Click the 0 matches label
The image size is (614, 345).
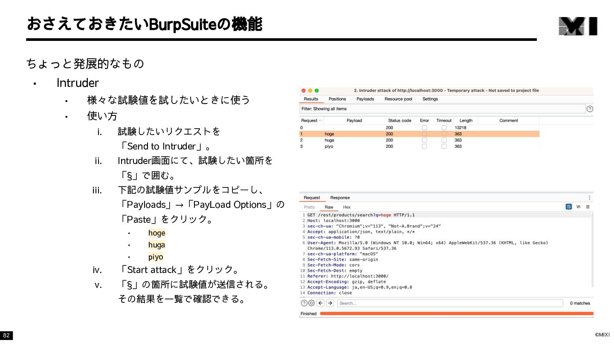point(580,303)
